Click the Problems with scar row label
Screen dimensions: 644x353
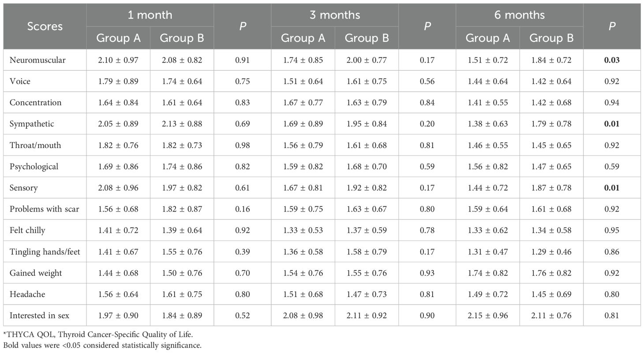coord(44,209)
